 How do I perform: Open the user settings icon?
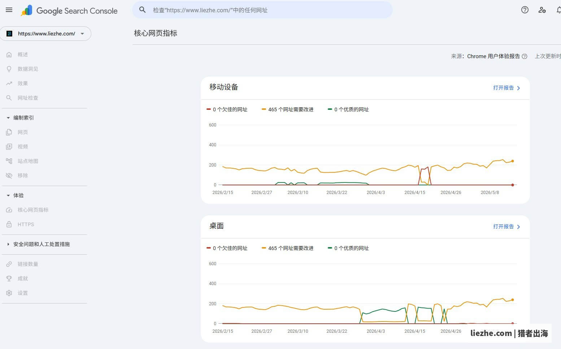[542, 10]
